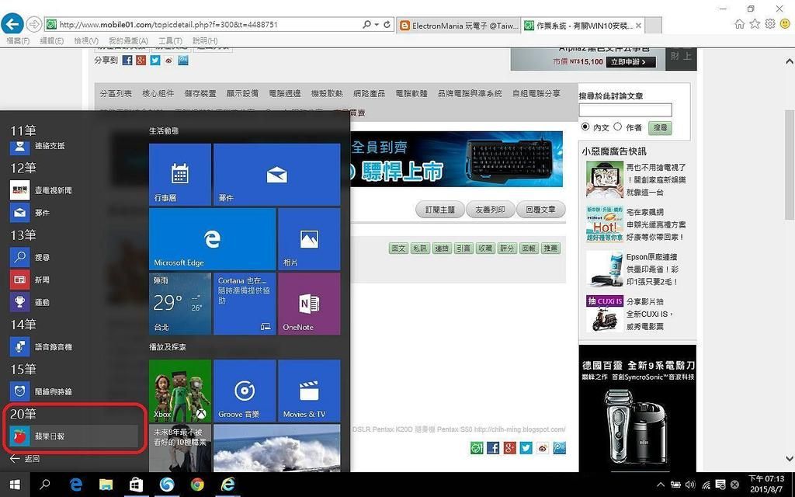Viewport: 795px width, 497px height.
Task: Click the forum search text field
Action: pyautogui.click(x=625, y=110)
